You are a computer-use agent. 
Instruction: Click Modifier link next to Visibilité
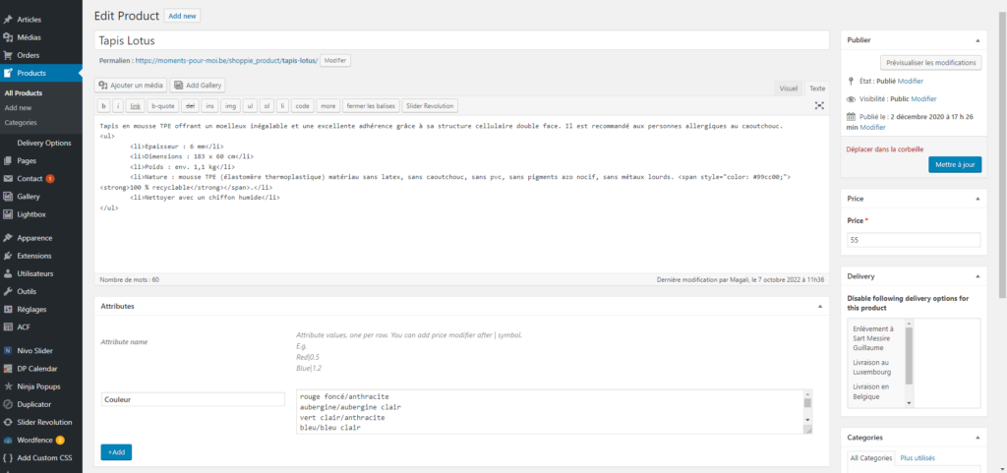923,99
